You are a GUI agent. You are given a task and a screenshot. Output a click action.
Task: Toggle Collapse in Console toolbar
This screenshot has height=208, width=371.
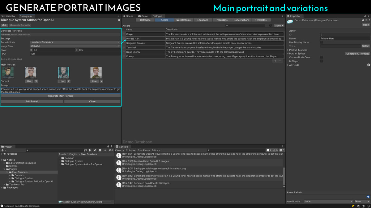[x=130, y=150]
